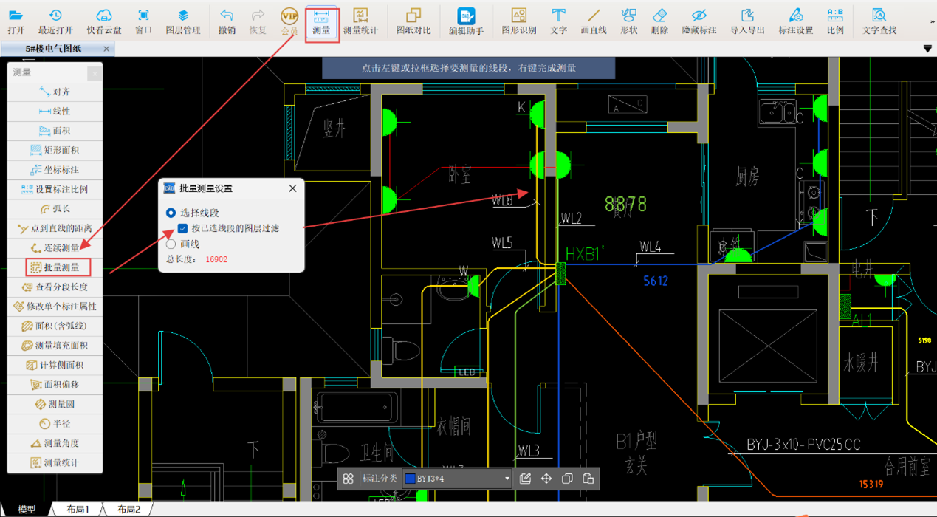Open the 图层管理 layer manager

pyautogui.click(x=182, y=21)
